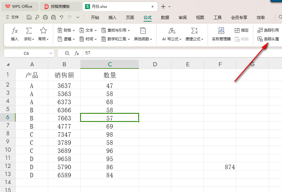Click Trace Precedents 追踪引用
Image resolution: width=282 pixels, height=192 pixels.
(268, 30)
